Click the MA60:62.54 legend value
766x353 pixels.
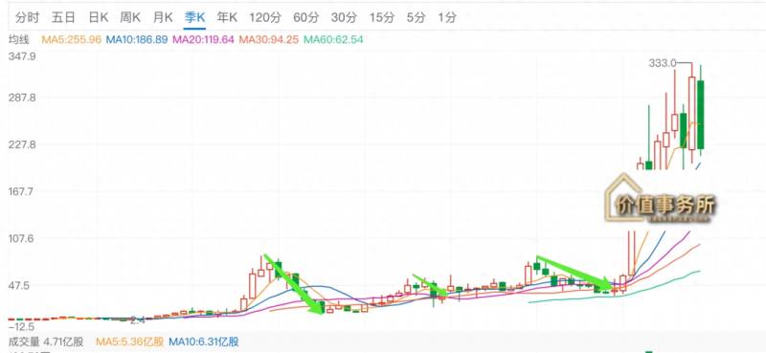pos(333,39)
